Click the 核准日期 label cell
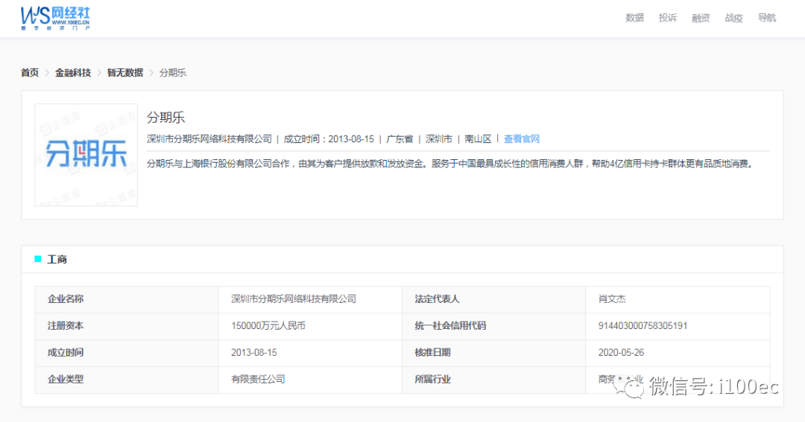Image resolution: width=805 pixels, height=422 pixels. point(494,353)
